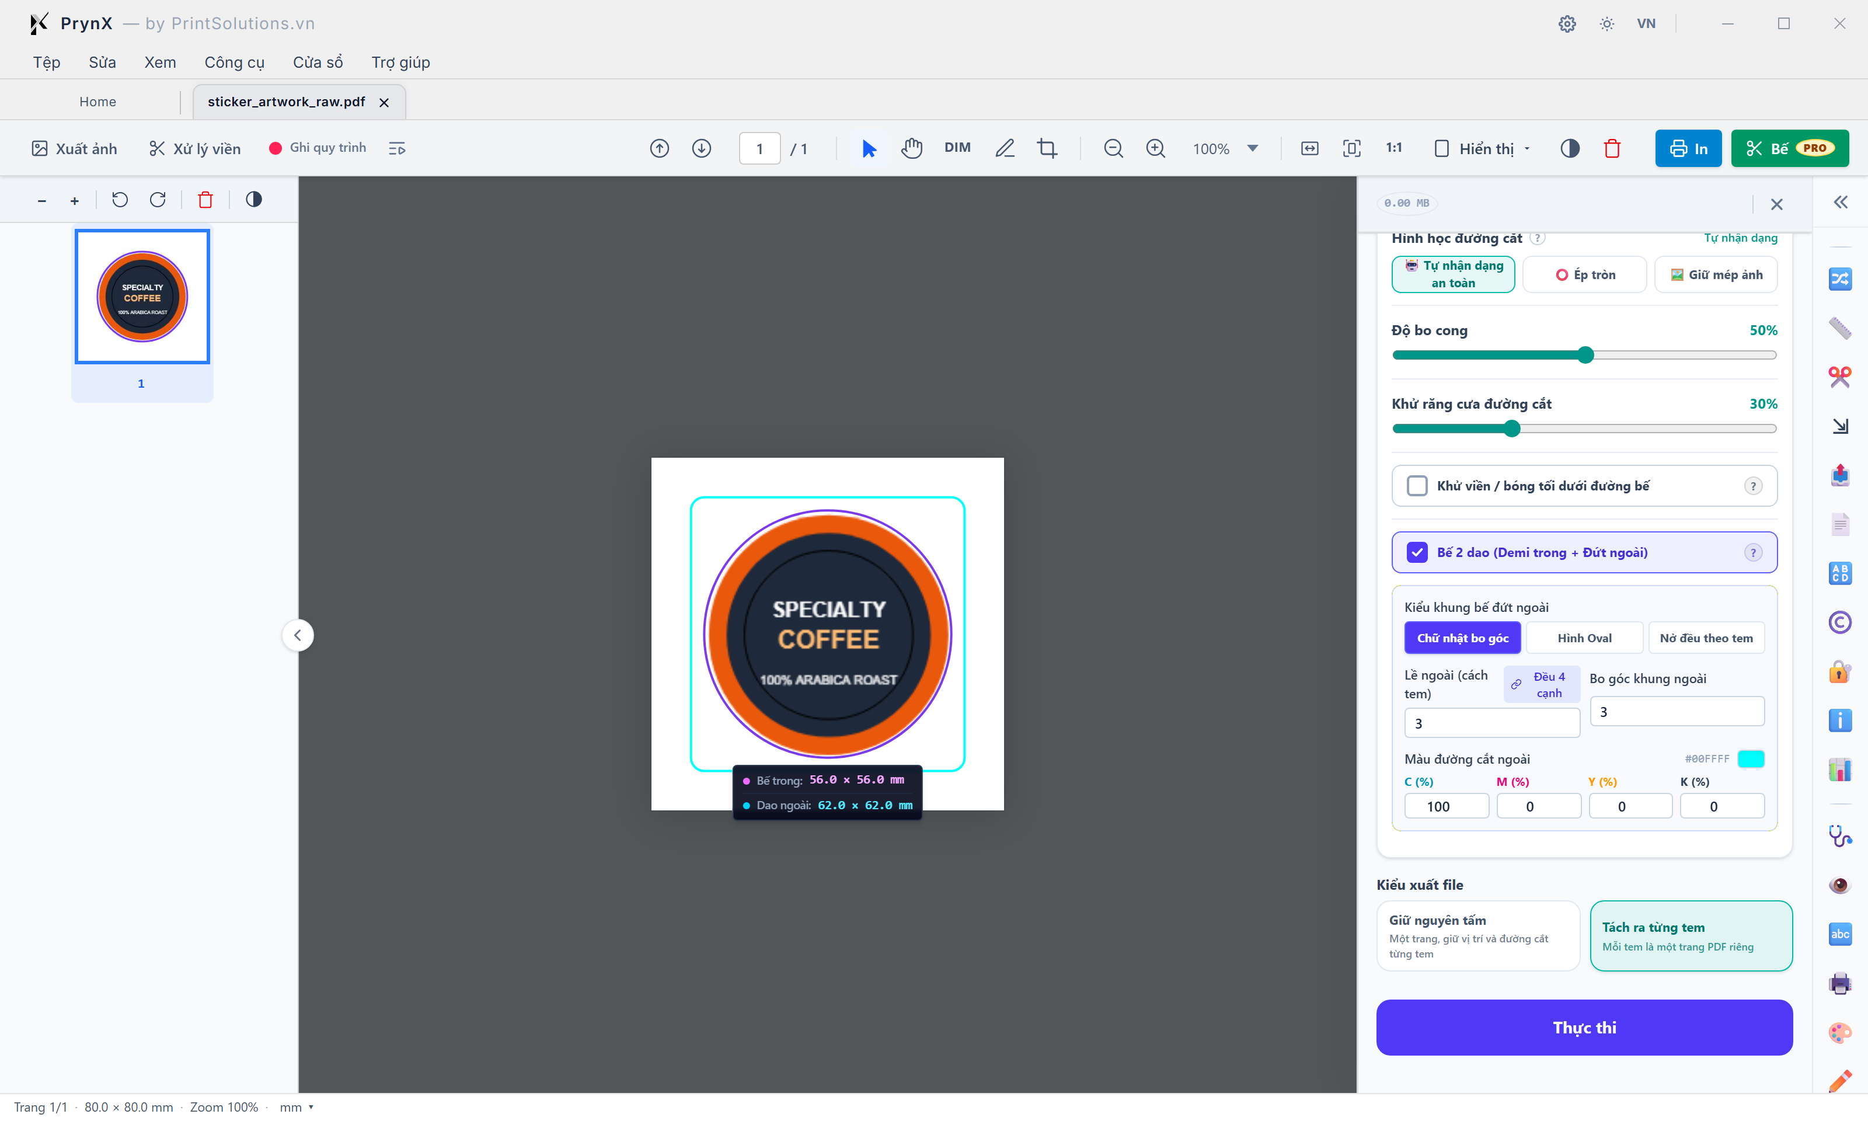Choose the crop tool in toolbar
The image size is (1868, 1121).
(x=1047, y=148)
